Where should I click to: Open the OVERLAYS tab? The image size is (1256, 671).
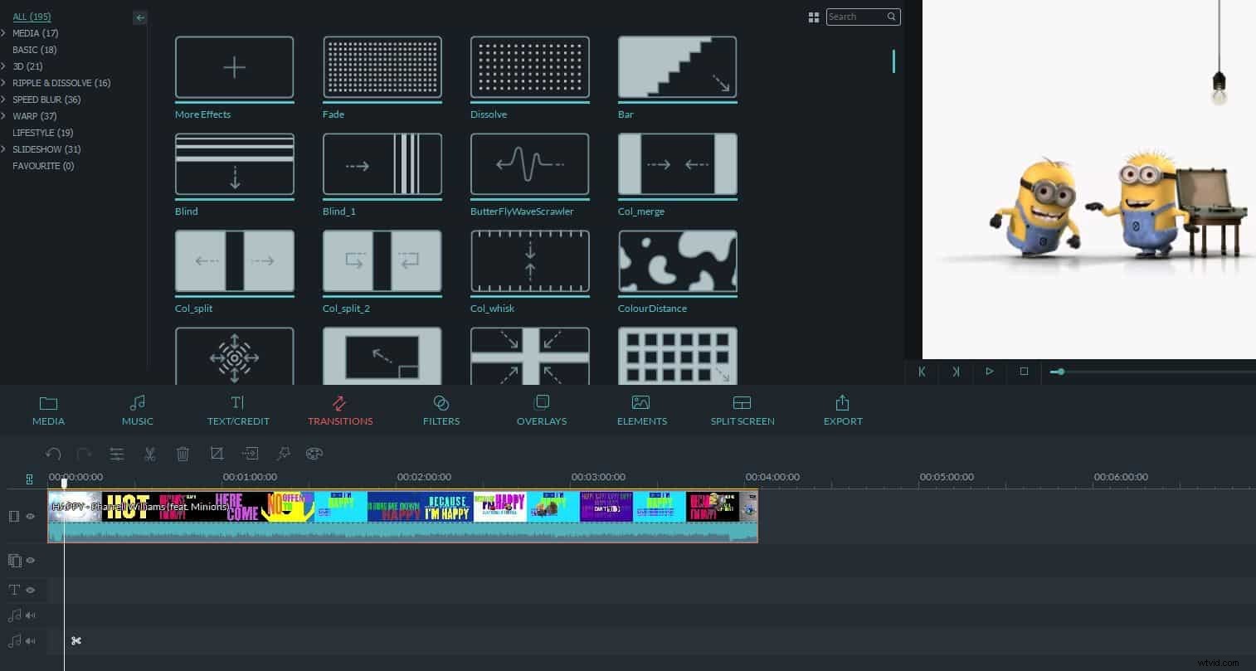[x=541, y=410]
